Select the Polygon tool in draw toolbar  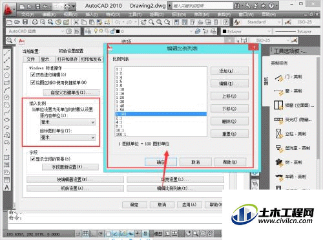click(7, 75)
